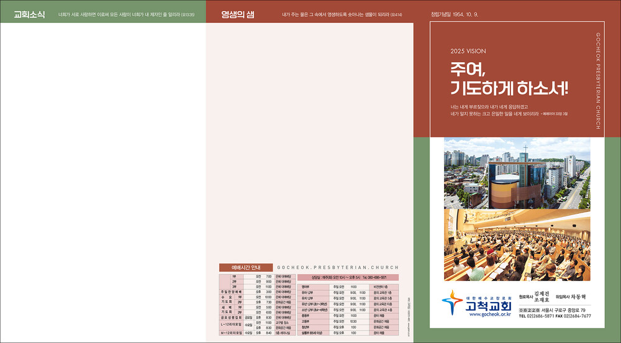The image size is (621, 343).
Task: Click the vertical GOCHEOK PRESBYTERIAN CHURCH text
Action: [x=597, y=81]
